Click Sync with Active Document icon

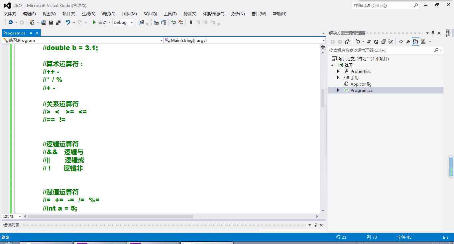point(369,42)
